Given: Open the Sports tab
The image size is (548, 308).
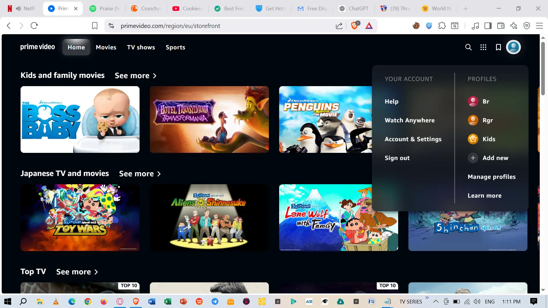Looking at the screenshot, I should pos(176,47).
